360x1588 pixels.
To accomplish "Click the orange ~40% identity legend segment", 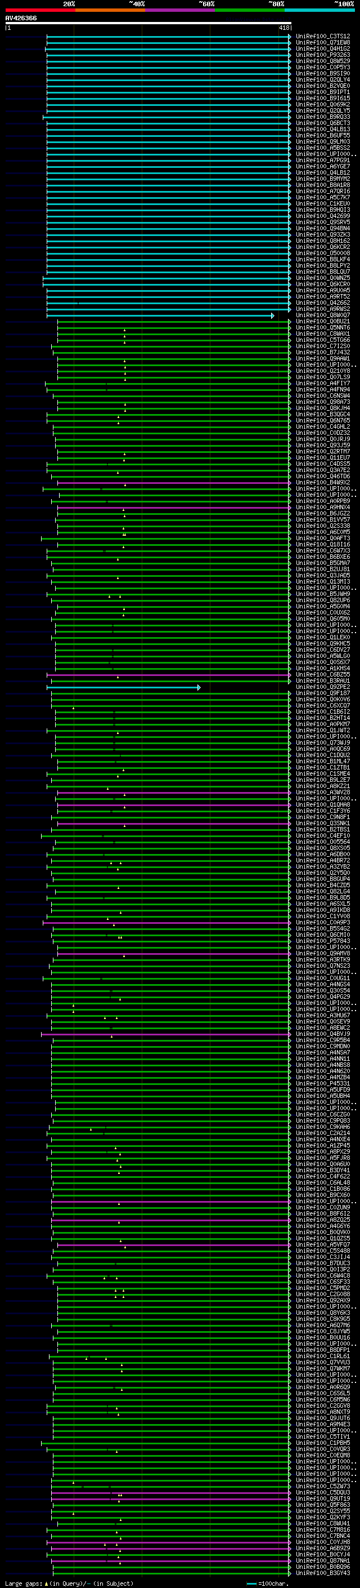I will tap(110, 10).
